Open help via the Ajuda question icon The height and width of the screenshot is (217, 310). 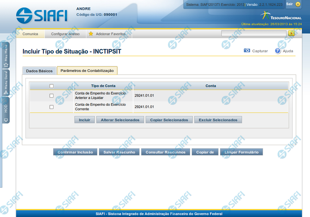278,51
